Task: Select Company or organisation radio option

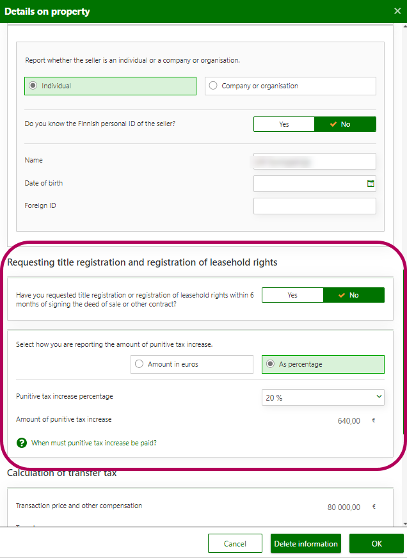Action: [x=213, y=86]
